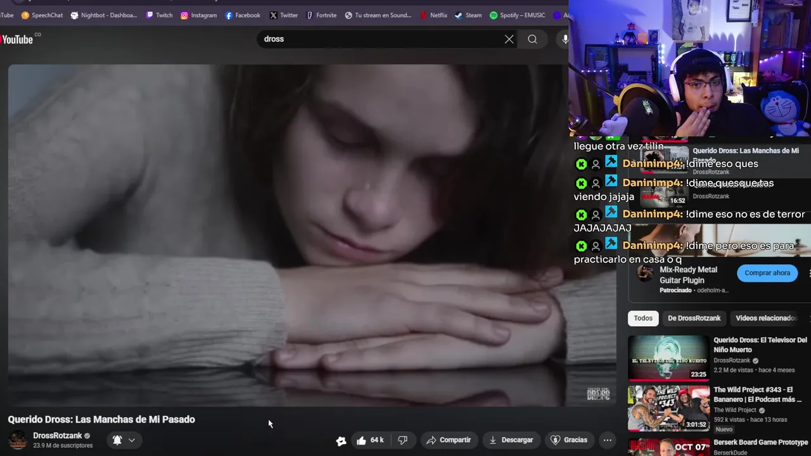The width and height of the screenshot is (811, 456).
Task: Clear the search text with the X icon
Action: click(x=509, y=39)
